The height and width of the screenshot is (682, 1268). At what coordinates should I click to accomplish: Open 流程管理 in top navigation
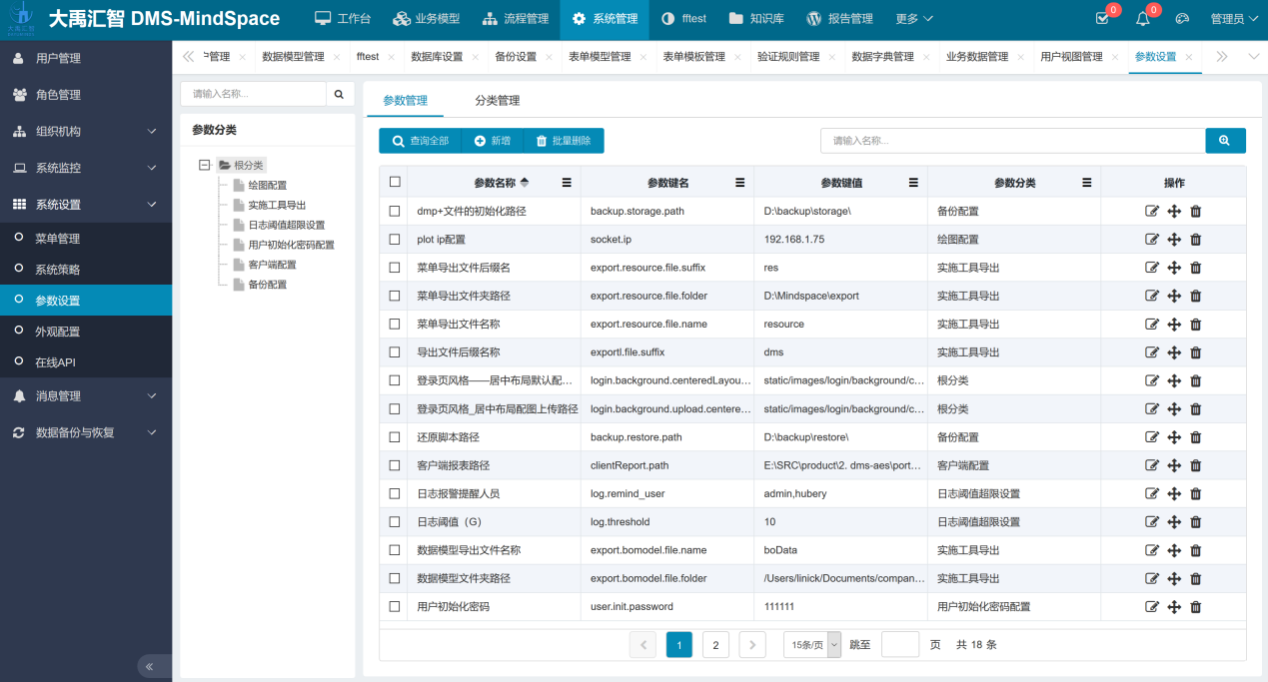click(x=515, y=19)
